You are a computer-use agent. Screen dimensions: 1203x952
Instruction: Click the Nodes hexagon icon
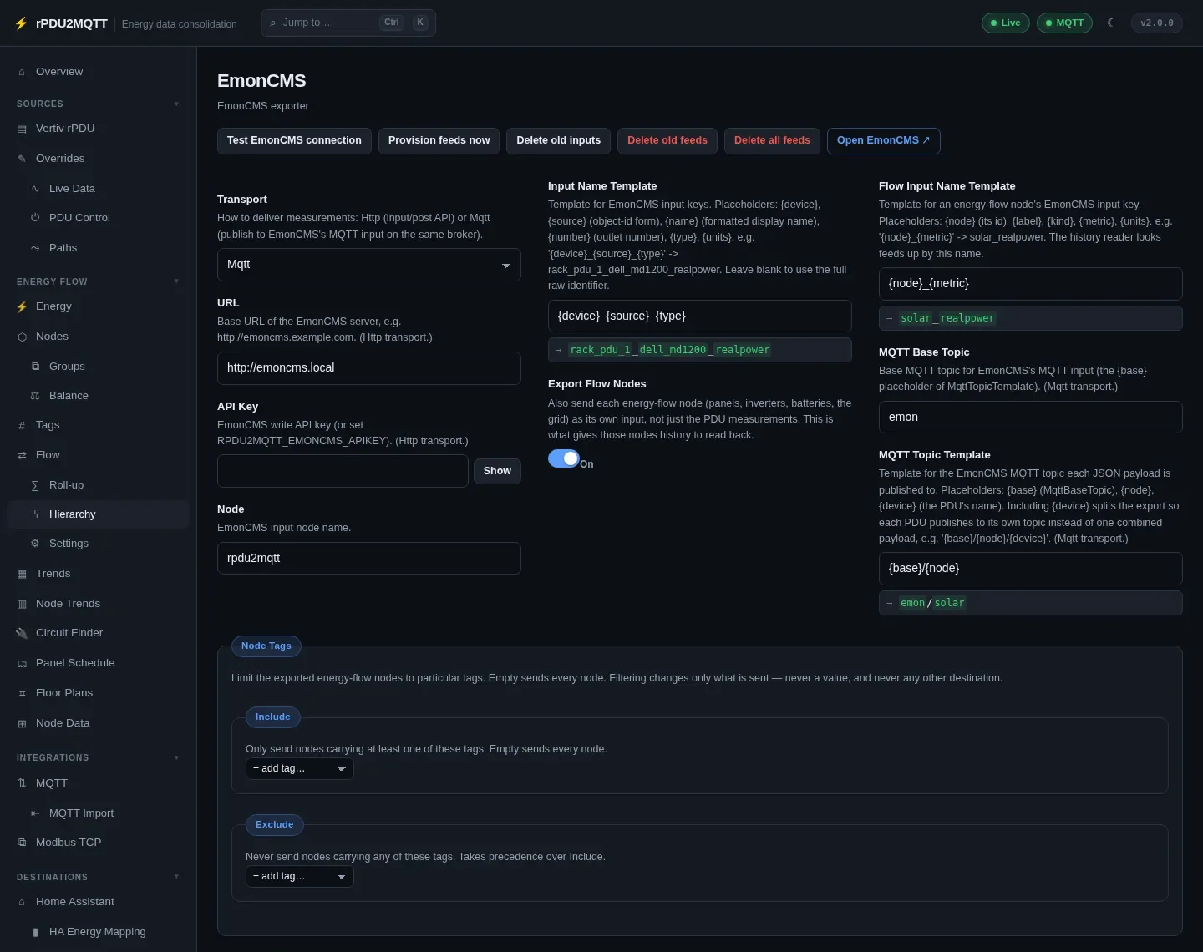click(x=22, y=337)
